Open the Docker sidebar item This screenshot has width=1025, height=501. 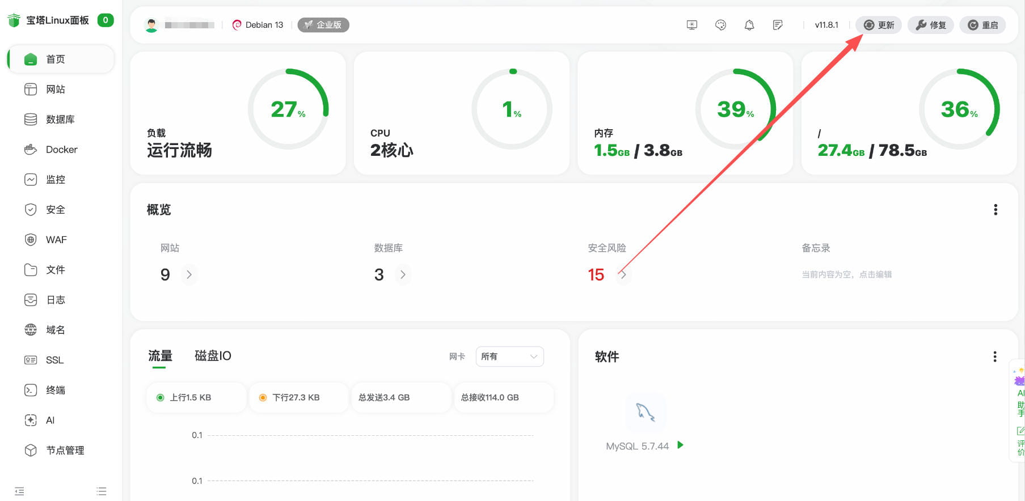[x=61, y=149]
